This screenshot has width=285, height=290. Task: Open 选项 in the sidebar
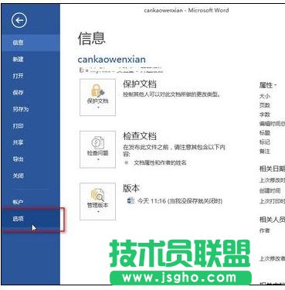coord(31,219)
